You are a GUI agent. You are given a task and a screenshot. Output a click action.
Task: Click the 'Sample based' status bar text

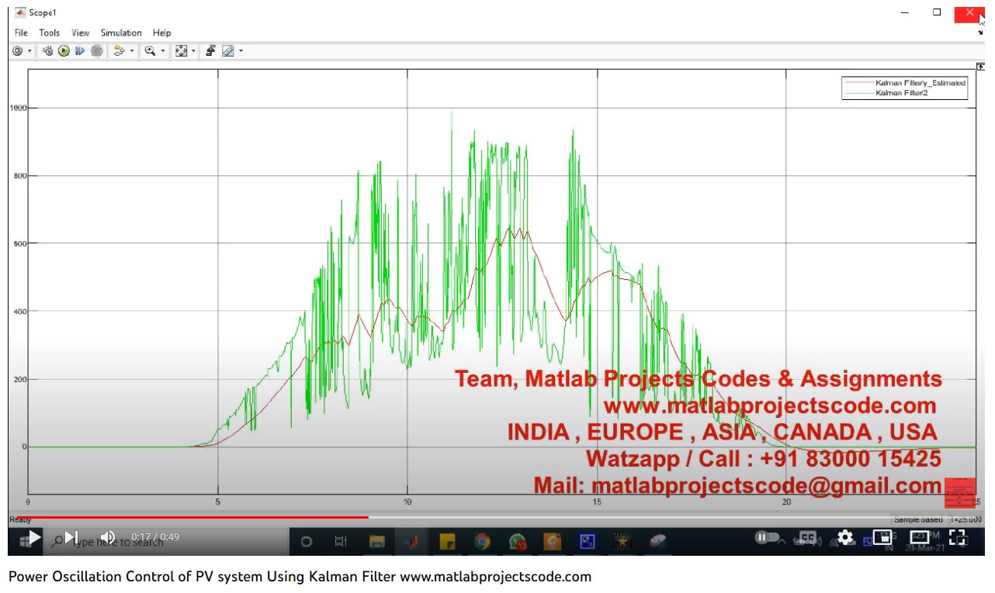[x=918, y=519]
